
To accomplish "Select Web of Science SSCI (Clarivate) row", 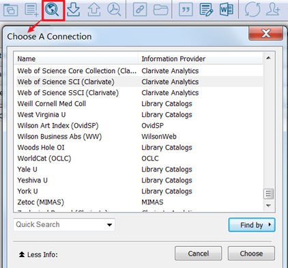I will 139,93.
